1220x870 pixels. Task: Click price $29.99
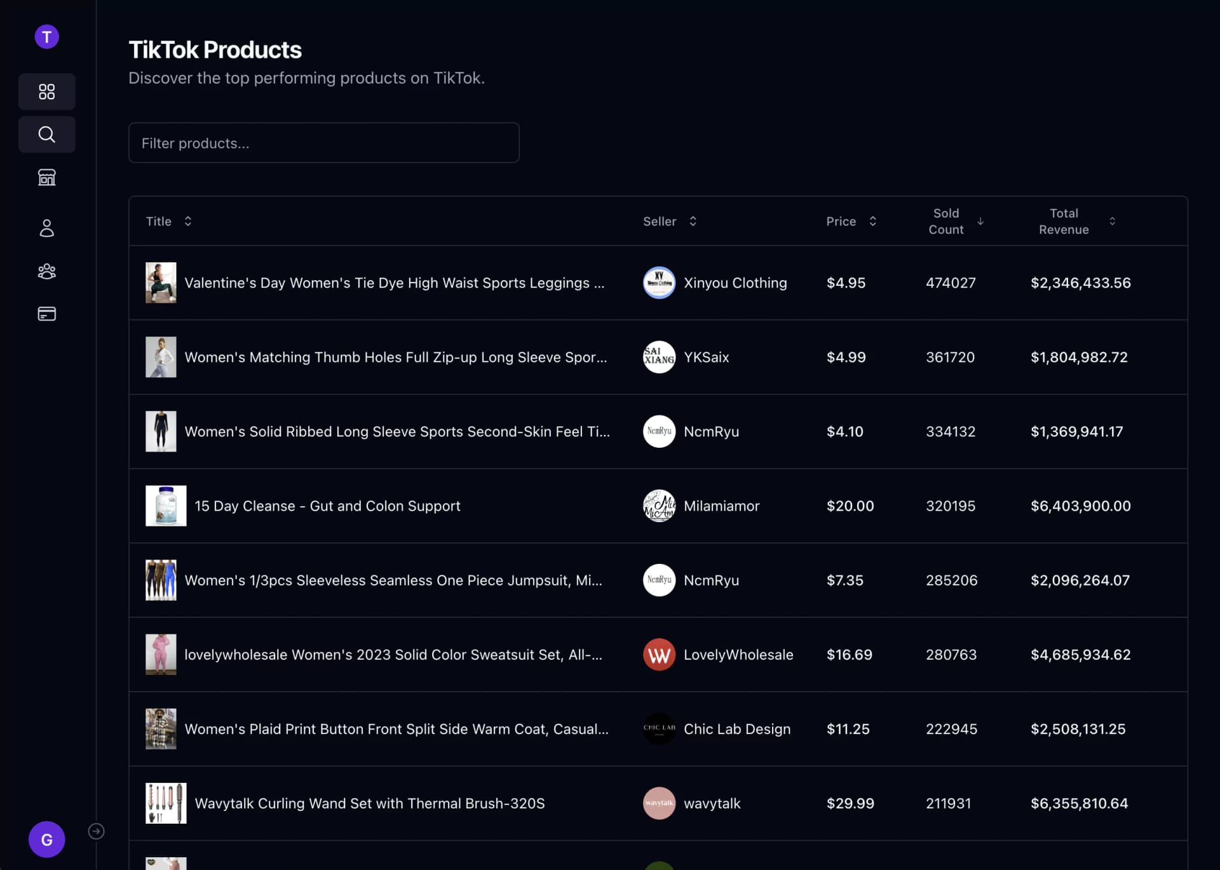point(850,803)
